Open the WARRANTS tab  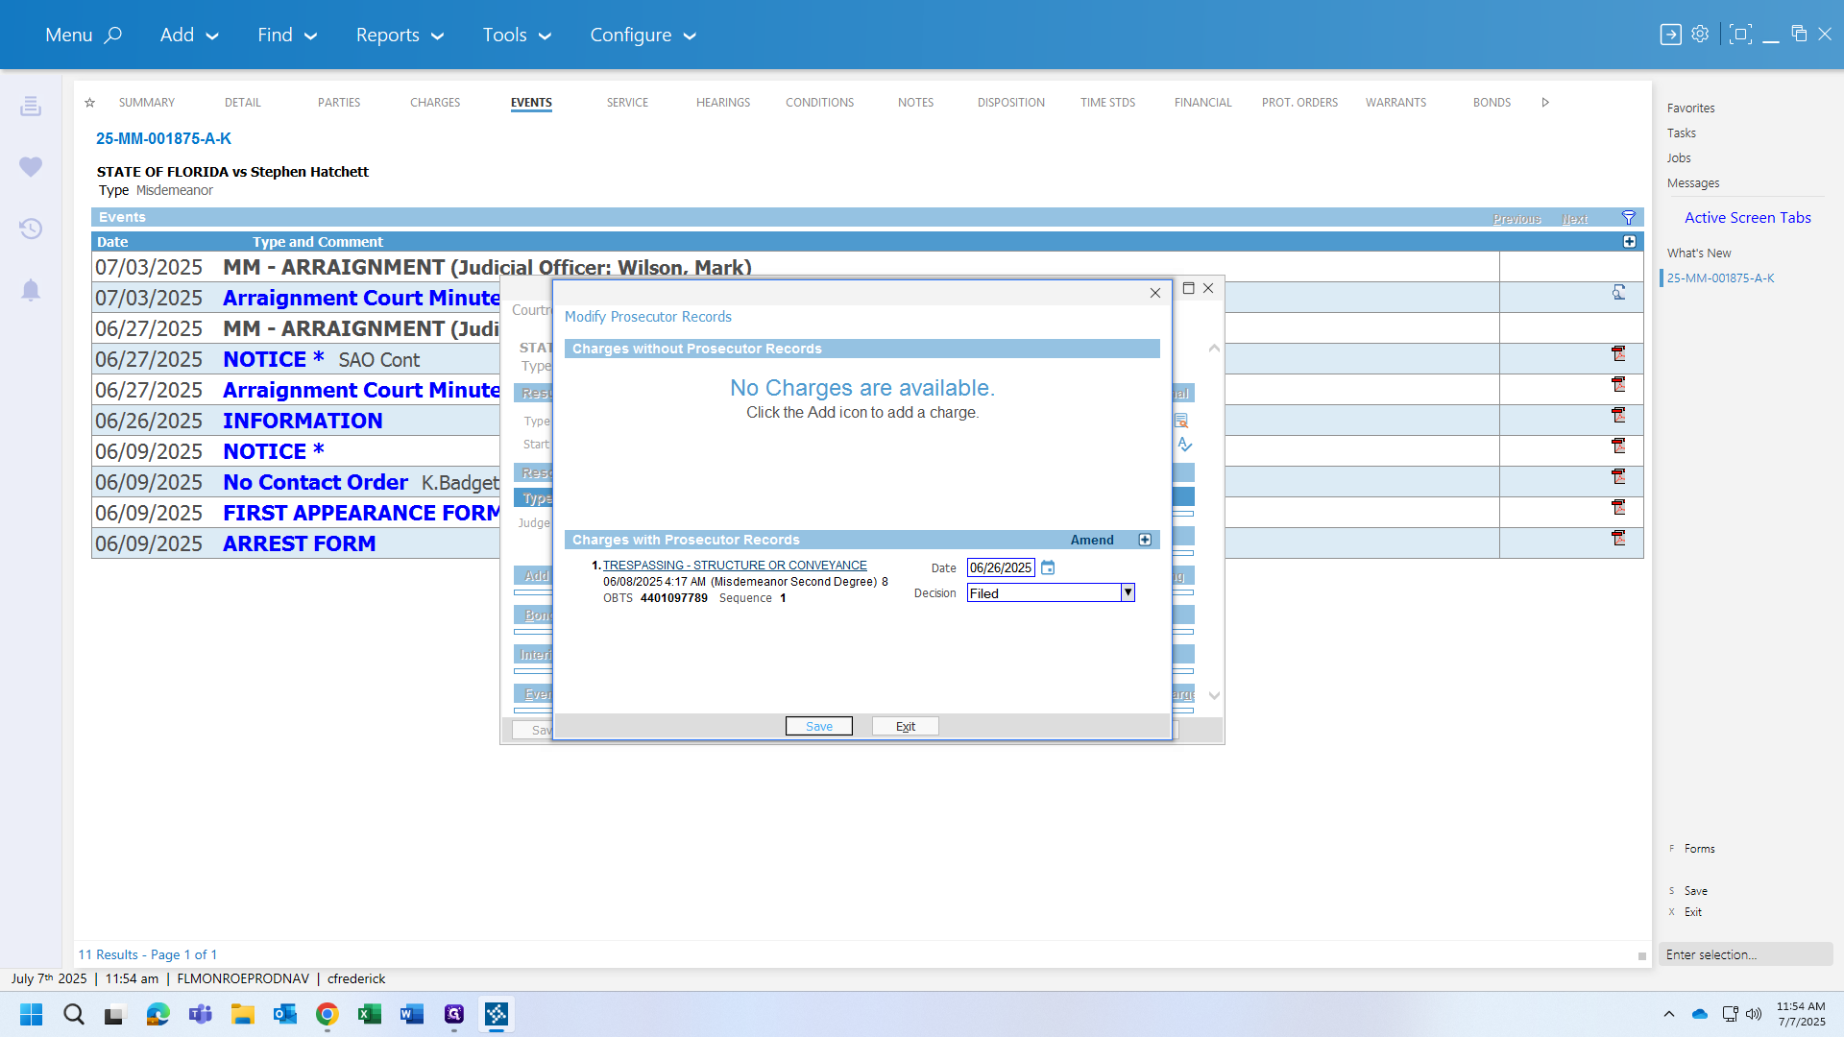coord(1395,103)
